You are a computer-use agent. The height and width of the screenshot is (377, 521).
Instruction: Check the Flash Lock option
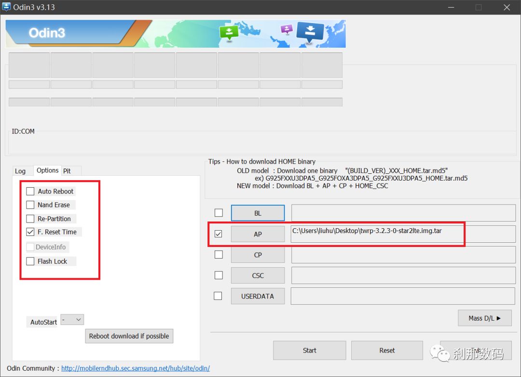coord(30,261)
